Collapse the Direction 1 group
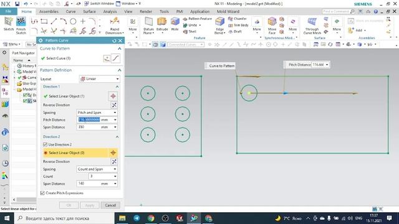The height and width of the screenshot is (224, 399). click(117, 86)
